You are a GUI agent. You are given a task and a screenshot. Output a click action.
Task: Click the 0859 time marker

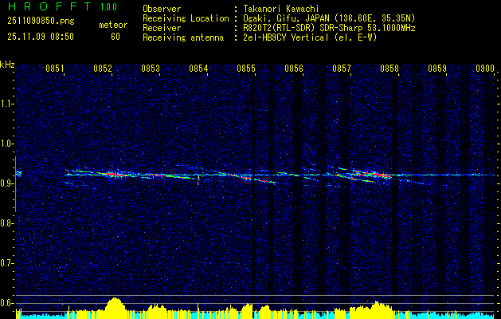tap(437, 69)
